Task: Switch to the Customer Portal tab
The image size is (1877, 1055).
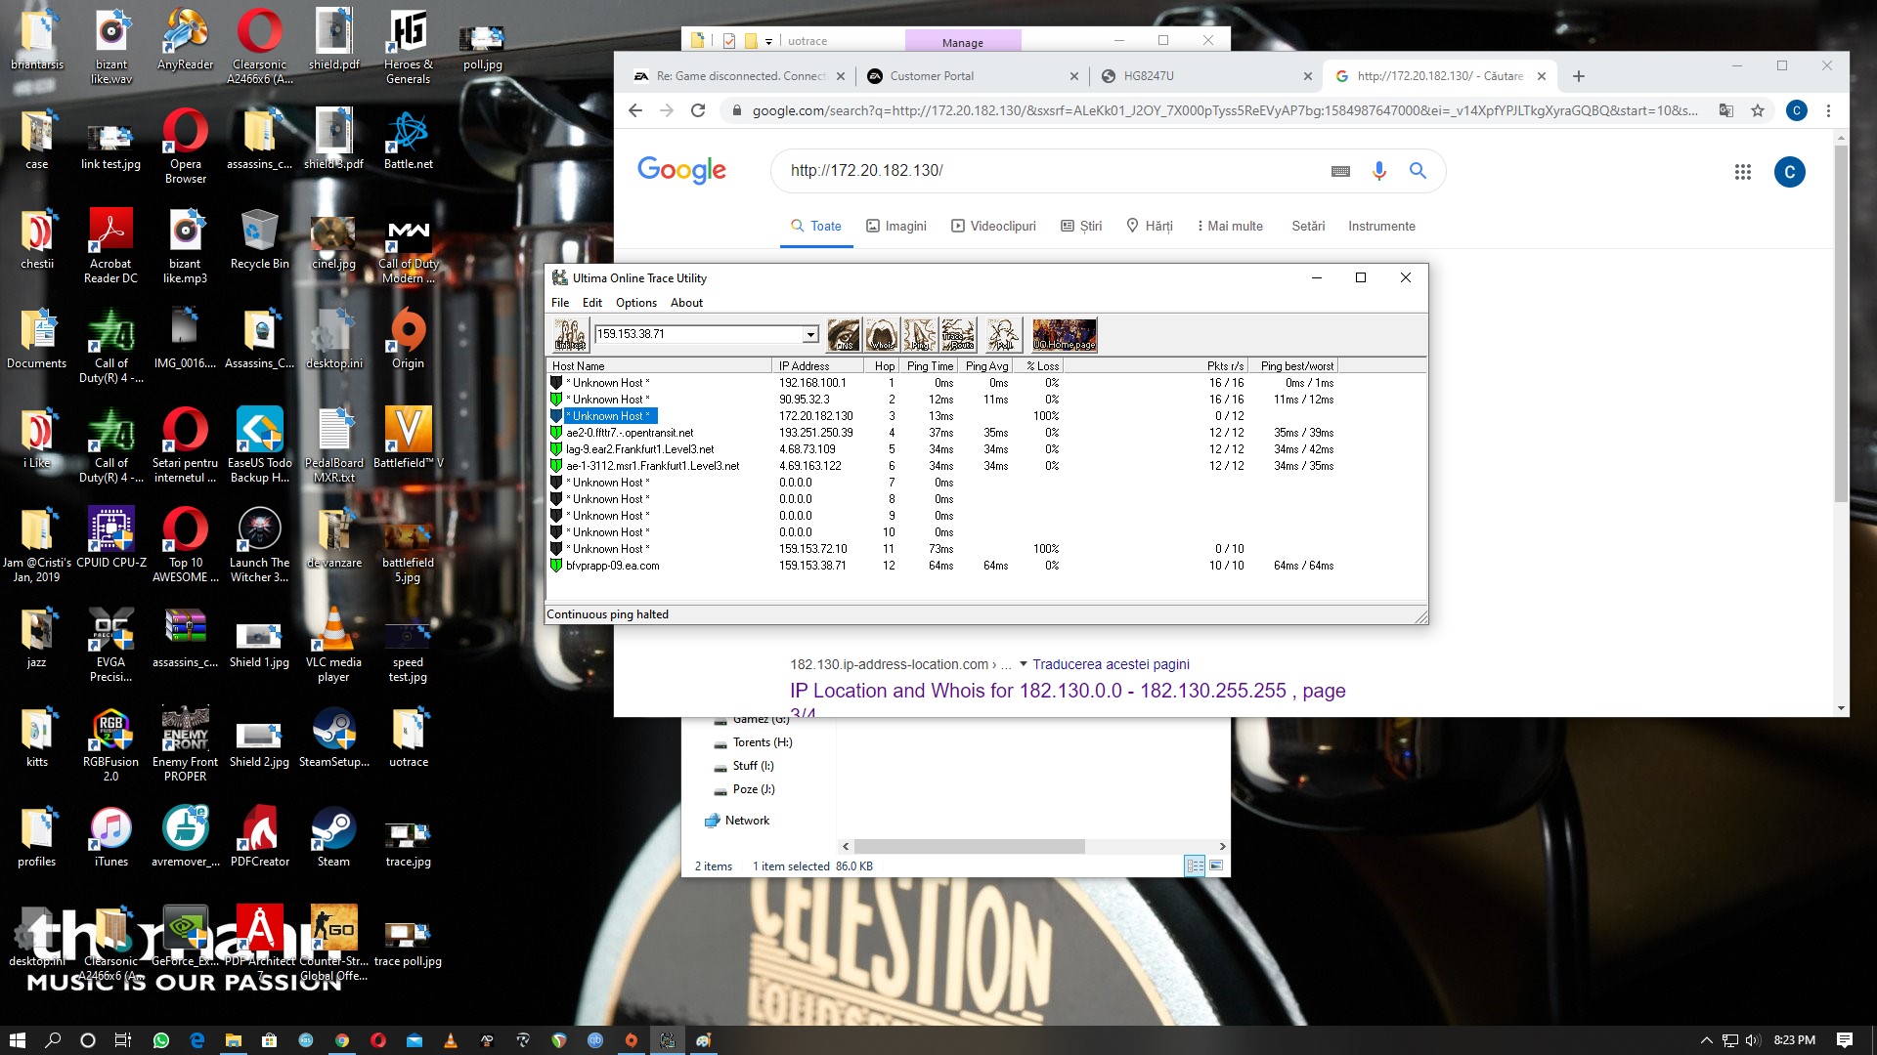Action: tap(973, 76)
